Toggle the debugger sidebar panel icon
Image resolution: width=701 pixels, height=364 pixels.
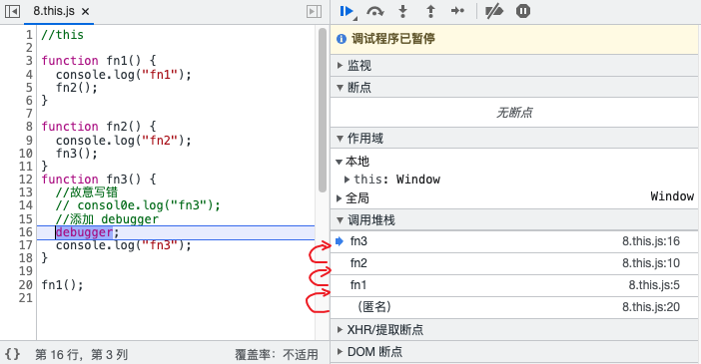pos(314,11)
